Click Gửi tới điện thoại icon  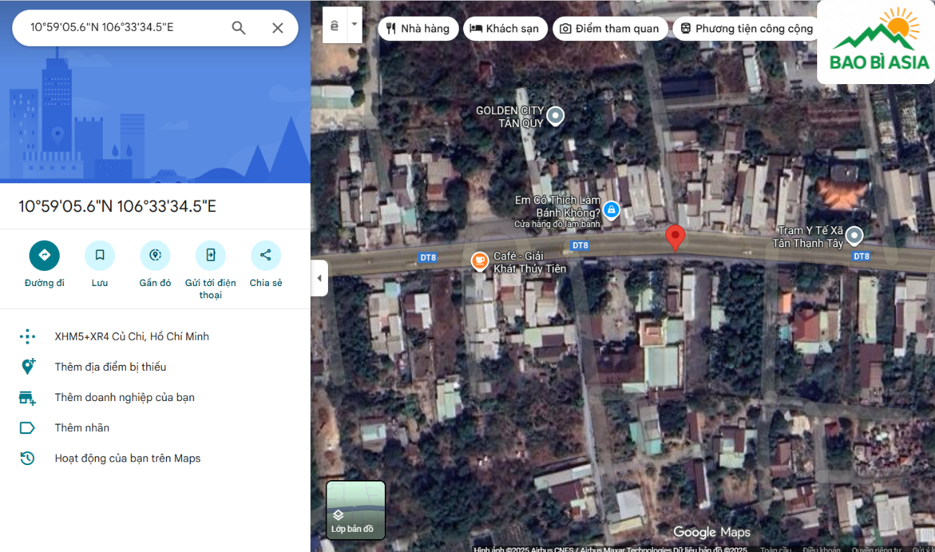(210, 256)
